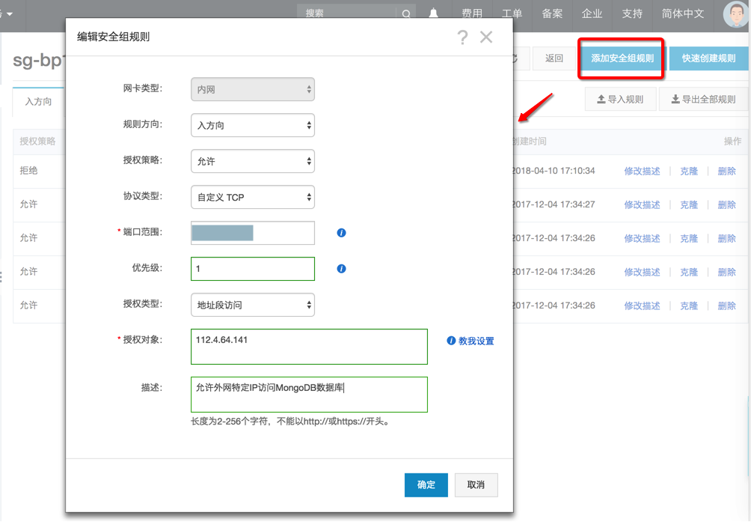Screen dimensions: 751x522
Task: Click 修改描述 for 2018-04-10 17:10:34 rule
Action: (x=642, y=171)
